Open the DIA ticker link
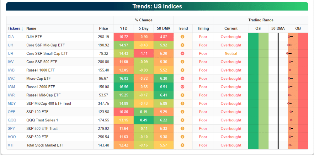The width and height of the screenshot is (314, 155). coord(11,37)
